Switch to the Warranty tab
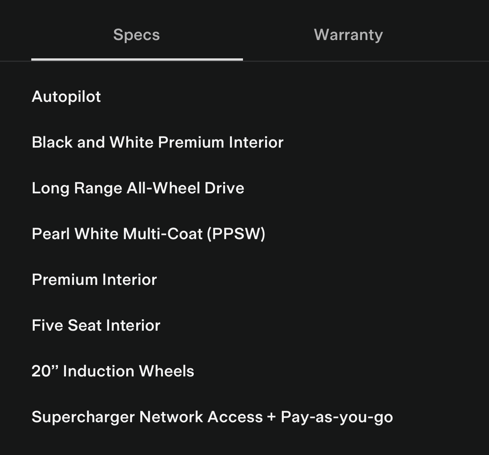 point(348,35)
